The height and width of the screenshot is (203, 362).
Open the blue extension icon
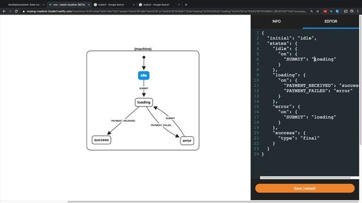[337, 11]
